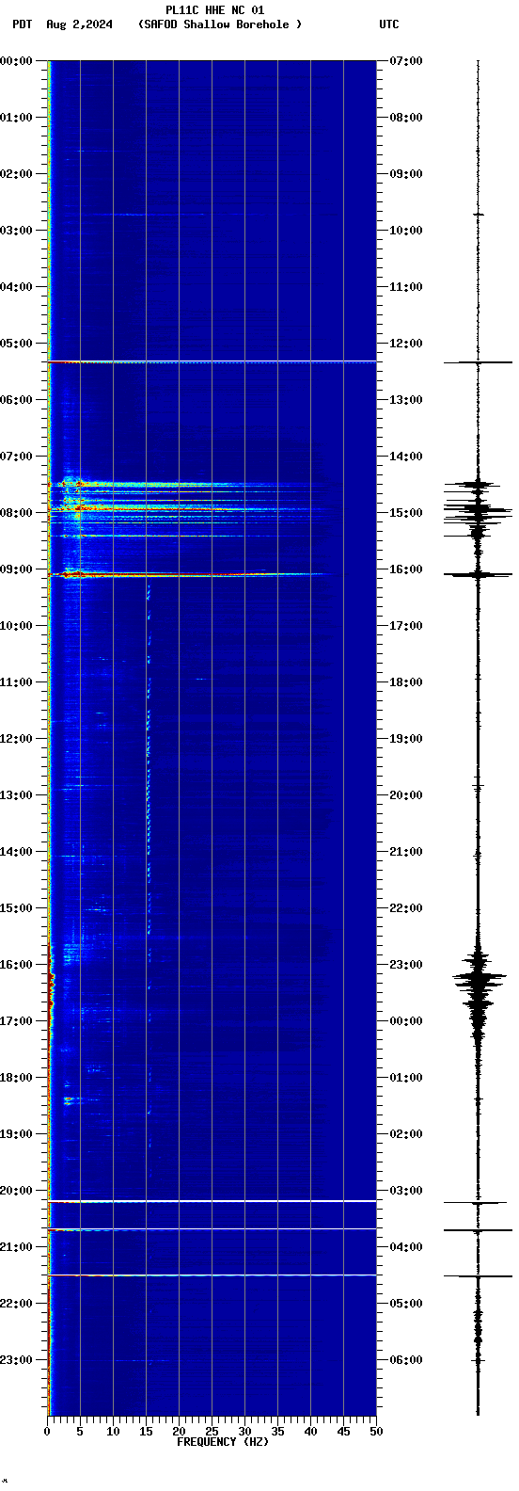This screenshot has width=519, height=1491.
Task: Click the PDT time label "23:00"
Action: 16,1360
